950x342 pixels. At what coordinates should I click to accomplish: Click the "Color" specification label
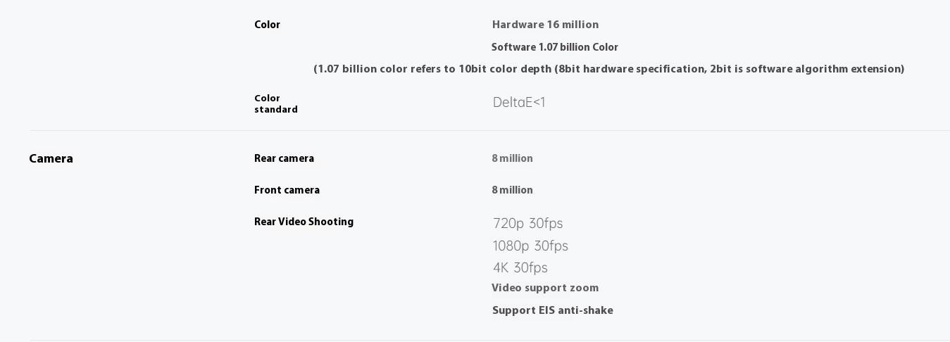267,25
